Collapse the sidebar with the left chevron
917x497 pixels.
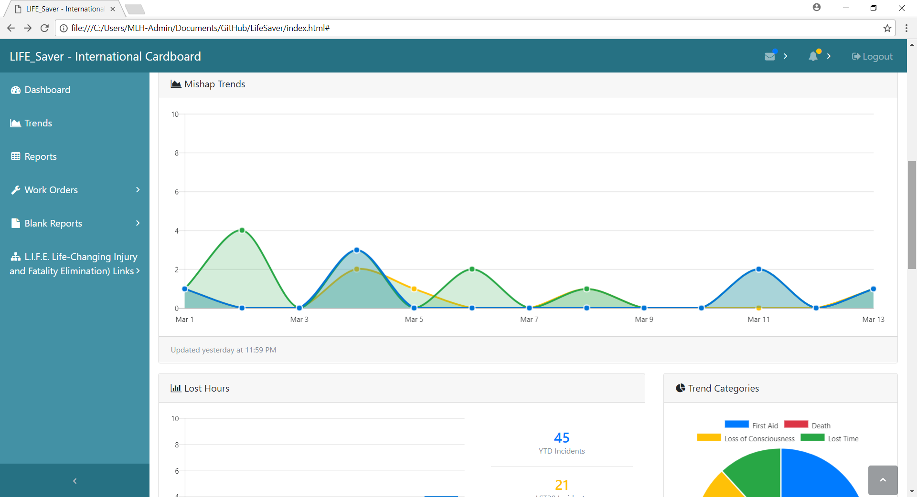(75, 481)
